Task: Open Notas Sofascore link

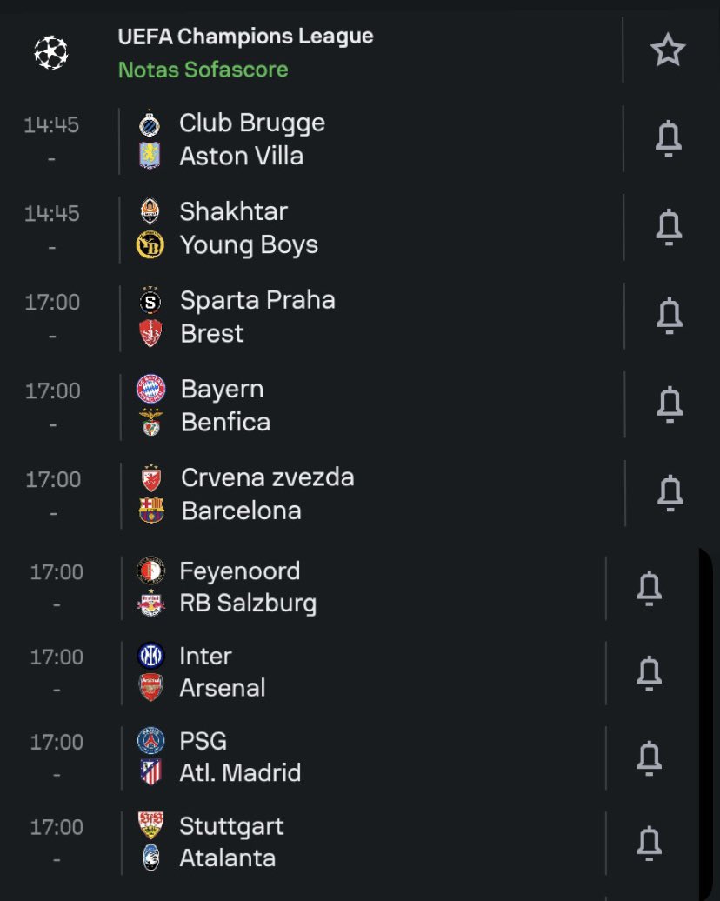Action: tap(203, 70)
